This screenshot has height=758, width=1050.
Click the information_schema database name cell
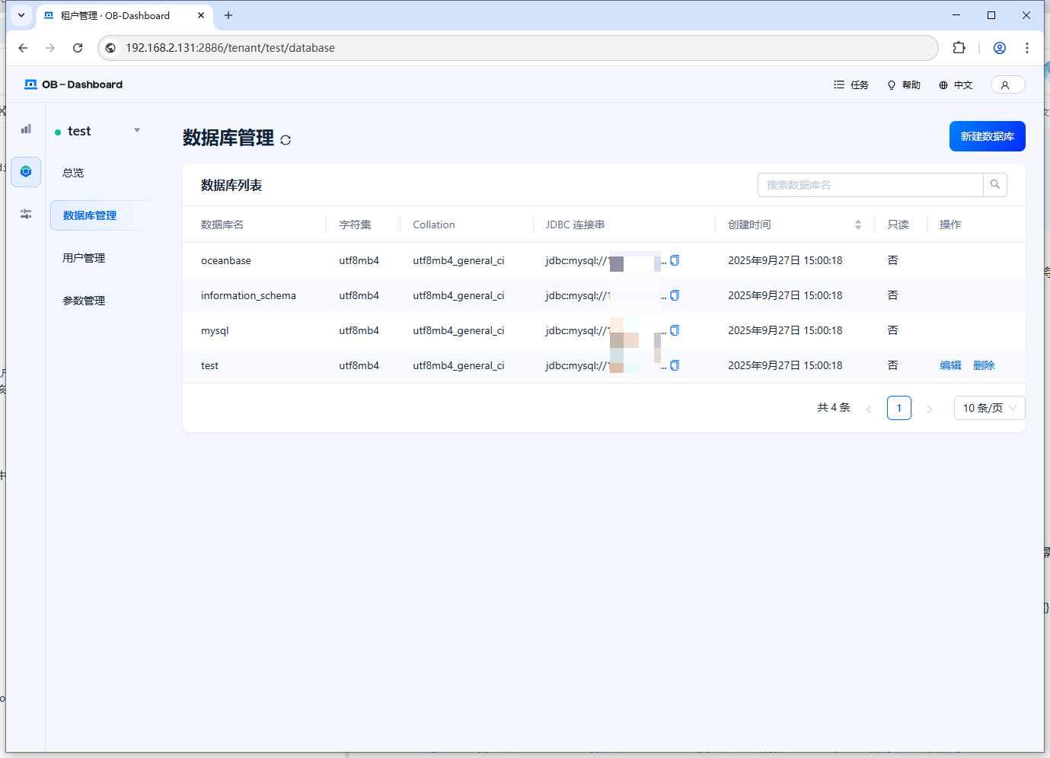(x=248, y=295)
